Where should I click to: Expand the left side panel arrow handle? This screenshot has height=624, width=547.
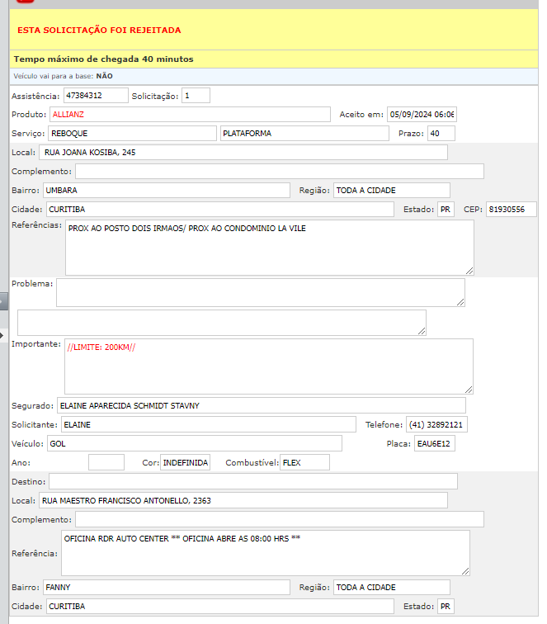3,302
